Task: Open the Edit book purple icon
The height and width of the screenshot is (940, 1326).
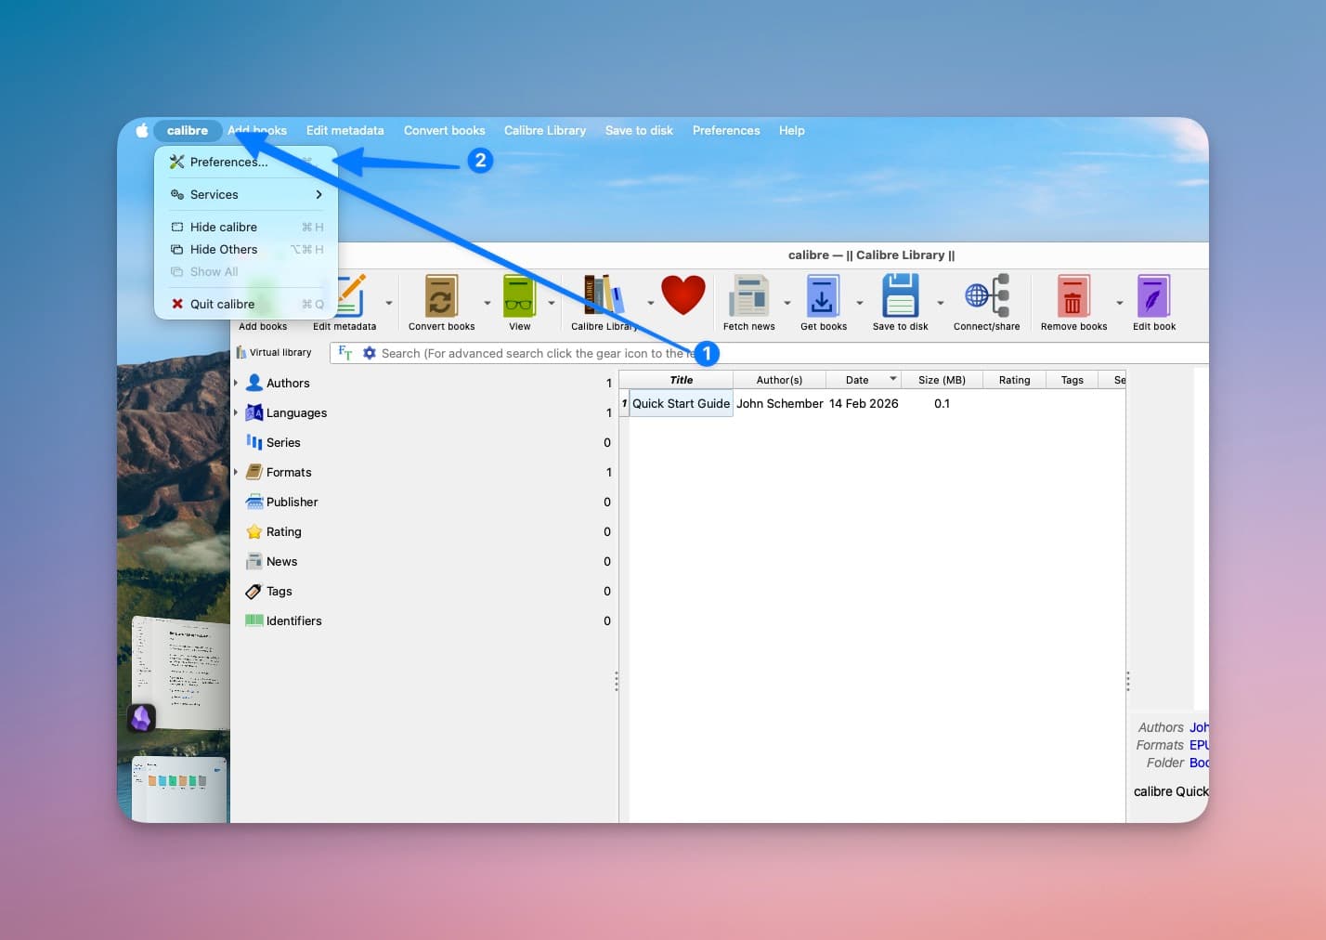Action: pyautogui.click(x=1153, y=297)
